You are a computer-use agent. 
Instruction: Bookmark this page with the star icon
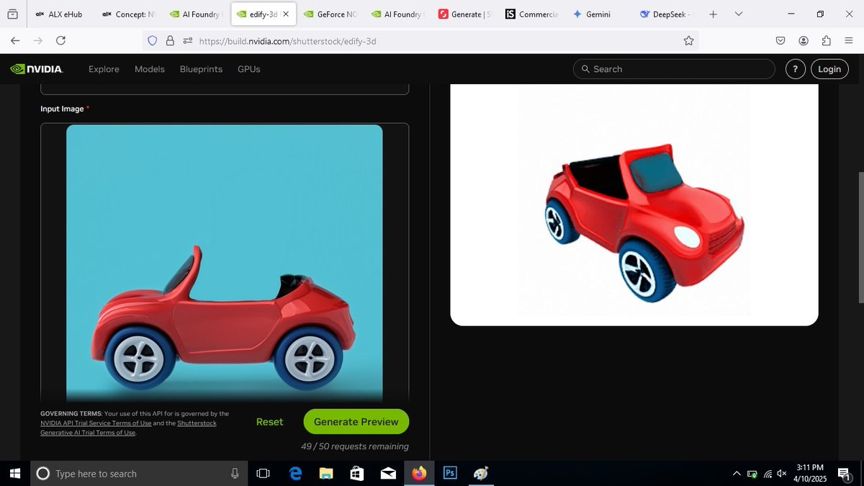coord(689,41)
